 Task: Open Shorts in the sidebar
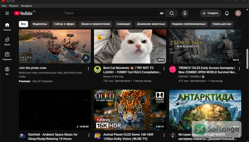7,41
